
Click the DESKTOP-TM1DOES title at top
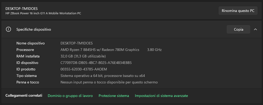[21, 9]
